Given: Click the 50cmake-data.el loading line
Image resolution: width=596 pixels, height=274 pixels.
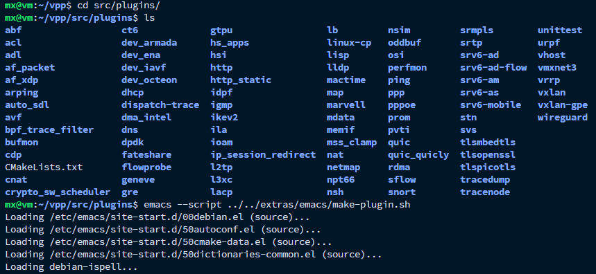Looking at the screenshot, I should click(x=169, y=241).
